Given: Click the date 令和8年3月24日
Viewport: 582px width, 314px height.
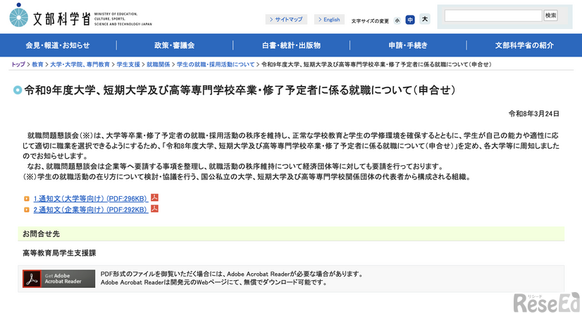Looking at the screenshot, I should (x=534, y=114).
